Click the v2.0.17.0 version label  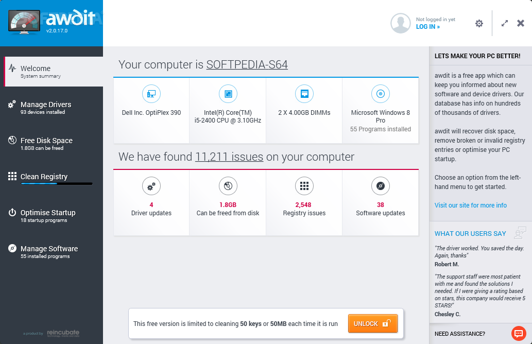[57, 30]
